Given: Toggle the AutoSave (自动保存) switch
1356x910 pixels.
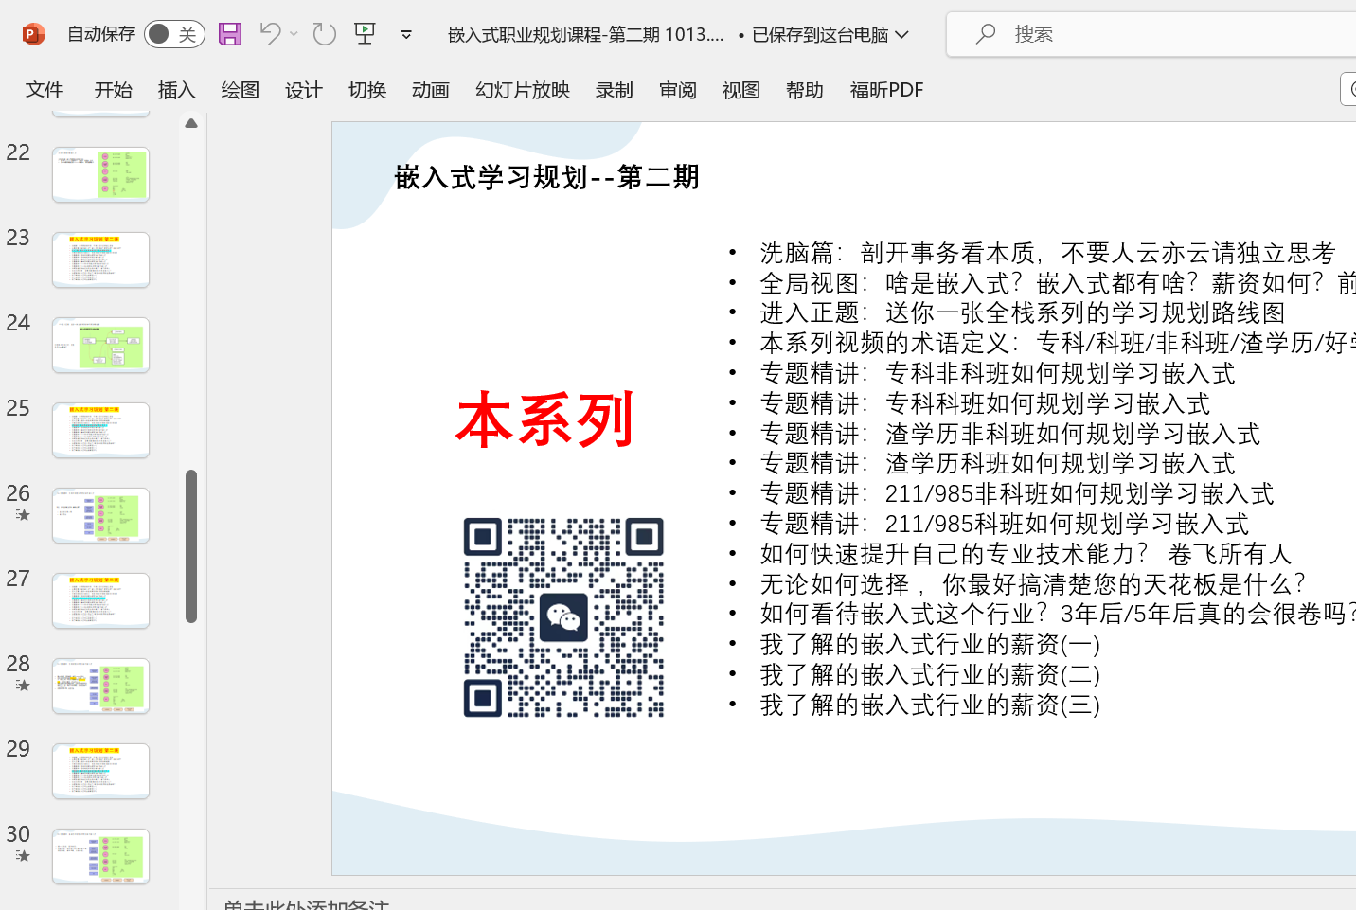Looking at the screenshot, I should point(174,34).
